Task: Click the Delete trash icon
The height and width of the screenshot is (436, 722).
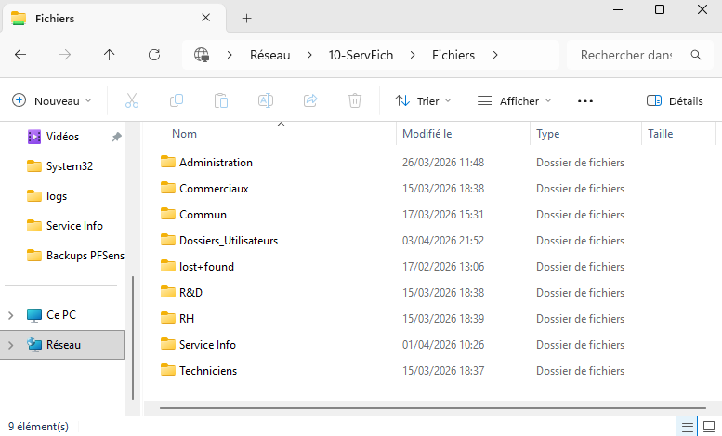Action: [x=355, y=100]
